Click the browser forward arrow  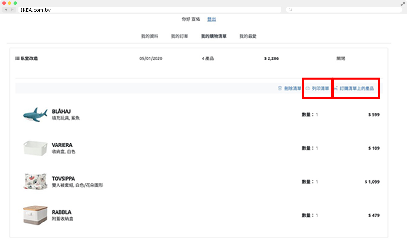12,10
